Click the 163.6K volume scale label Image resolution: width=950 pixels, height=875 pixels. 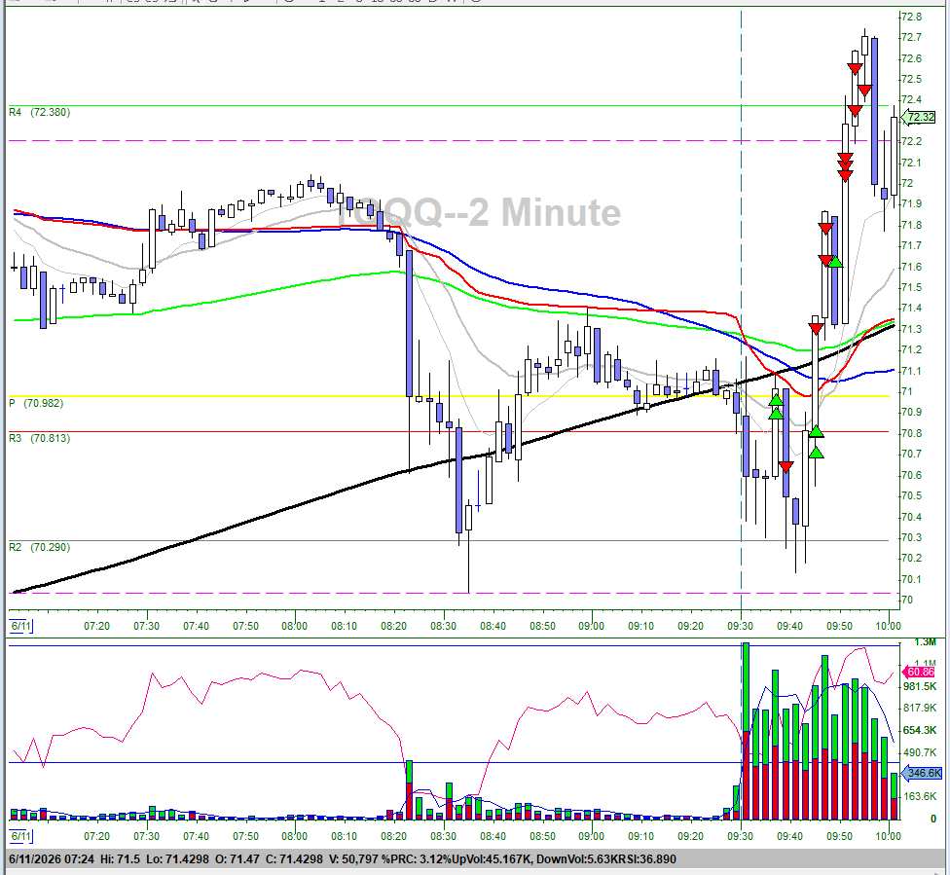(x=921, y=796)
